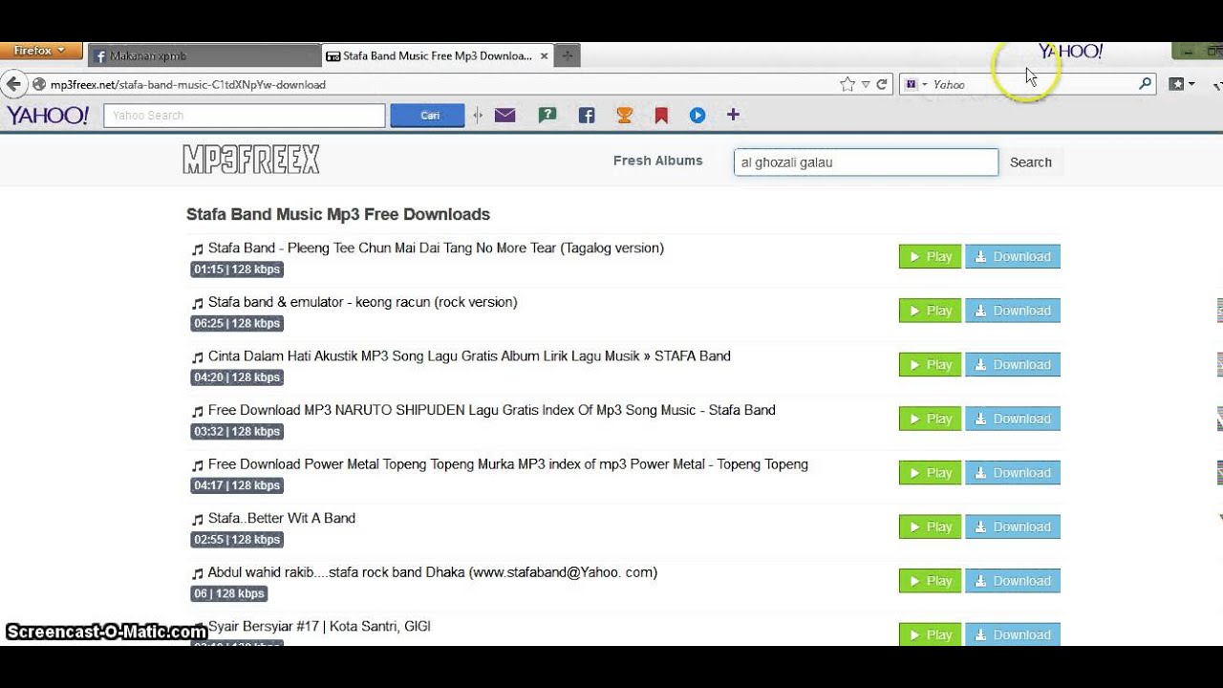Reload the page with refresh icon
This screenshot has width=1223, height=688.
coord(882,84)
